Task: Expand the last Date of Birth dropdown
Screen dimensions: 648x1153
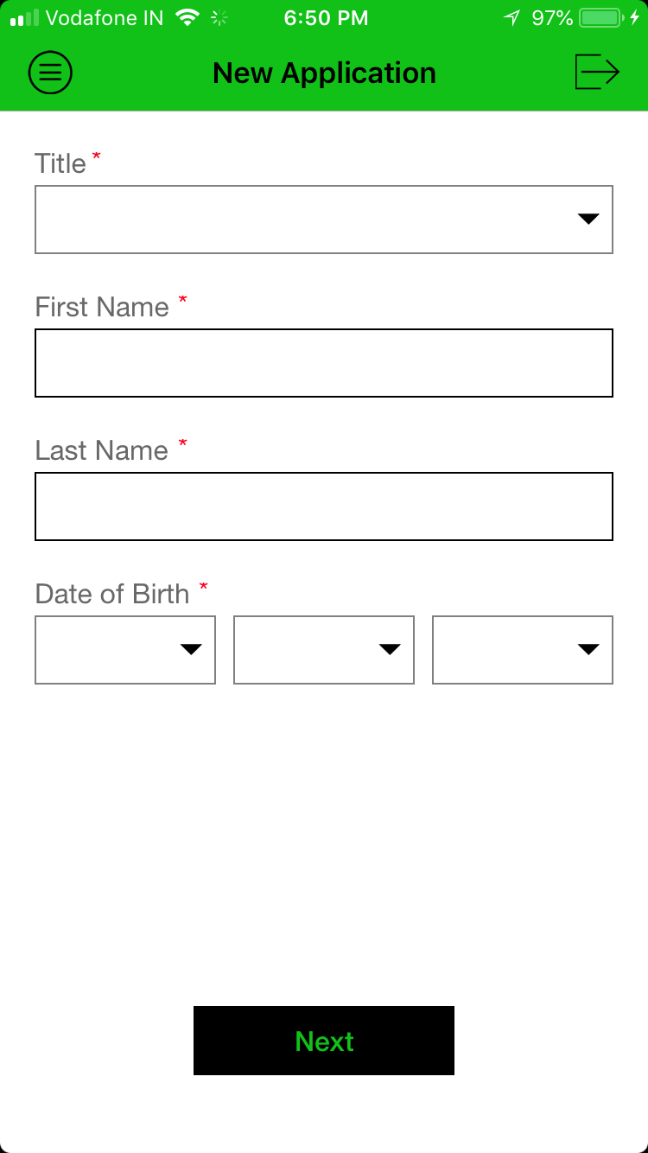Action: click(523, 650)
